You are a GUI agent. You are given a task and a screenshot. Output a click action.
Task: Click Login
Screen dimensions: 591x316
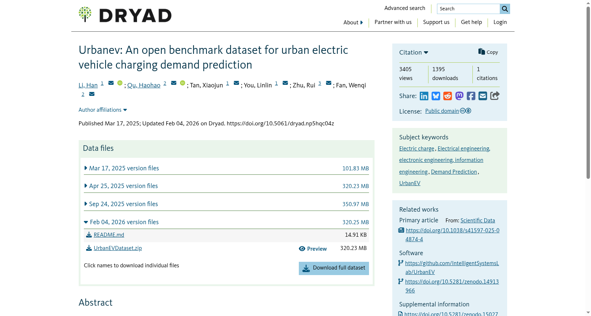point(500,22)
